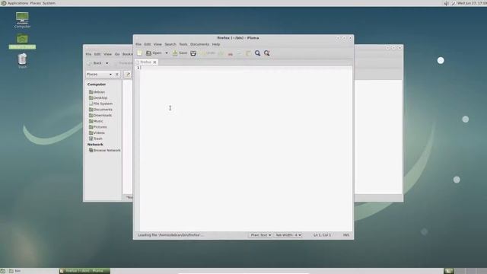
Task: Expand the Open recent files arrow
Action: 167,53
